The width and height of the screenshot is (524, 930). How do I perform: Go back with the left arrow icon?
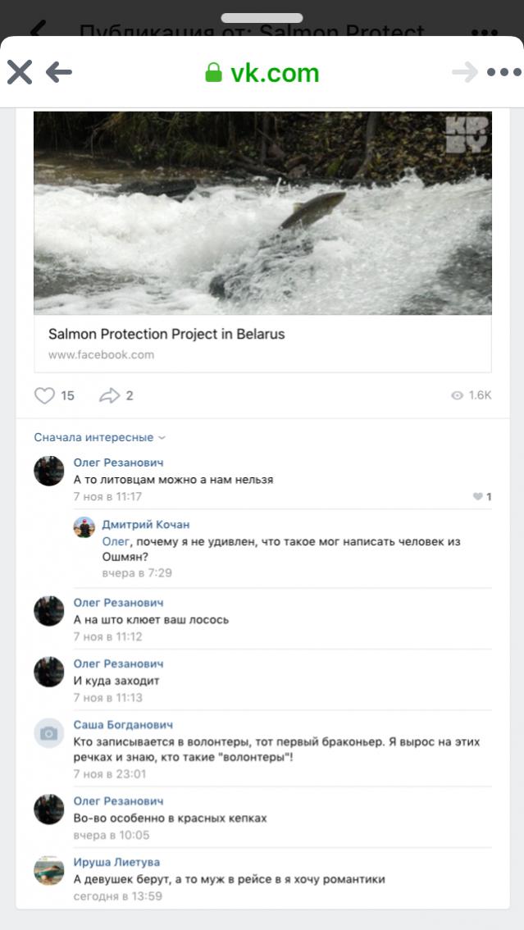click(x=58, y=72)
